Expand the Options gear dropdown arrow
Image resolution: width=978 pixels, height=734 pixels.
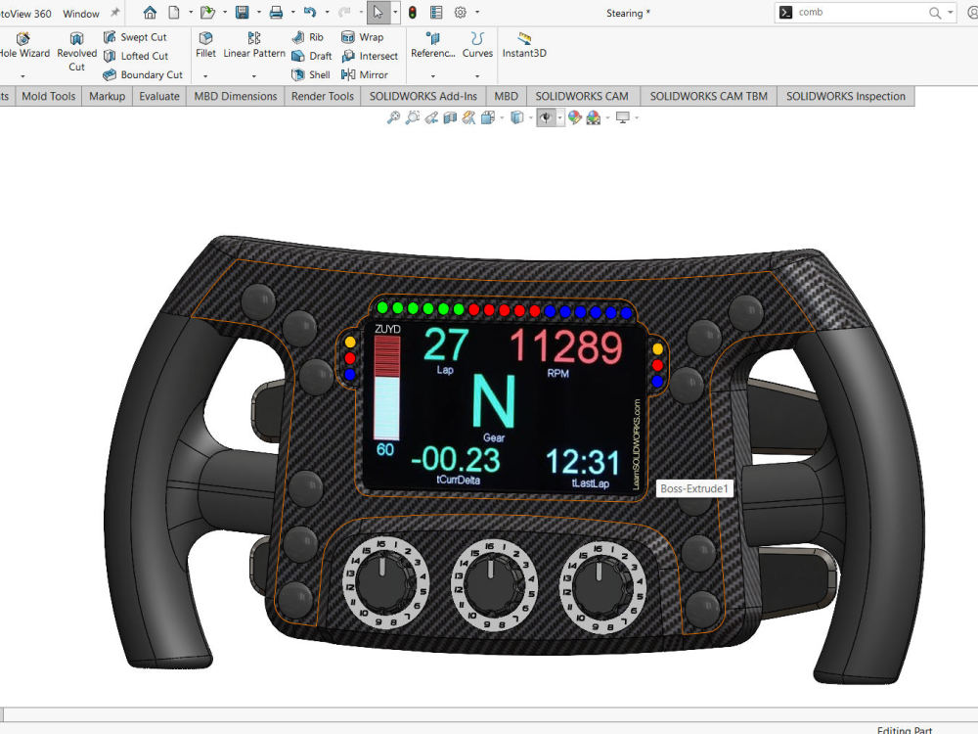click(x=477, y=13)
